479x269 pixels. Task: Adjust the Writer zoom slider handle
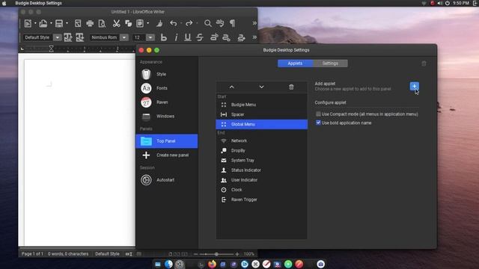[216, 254]
